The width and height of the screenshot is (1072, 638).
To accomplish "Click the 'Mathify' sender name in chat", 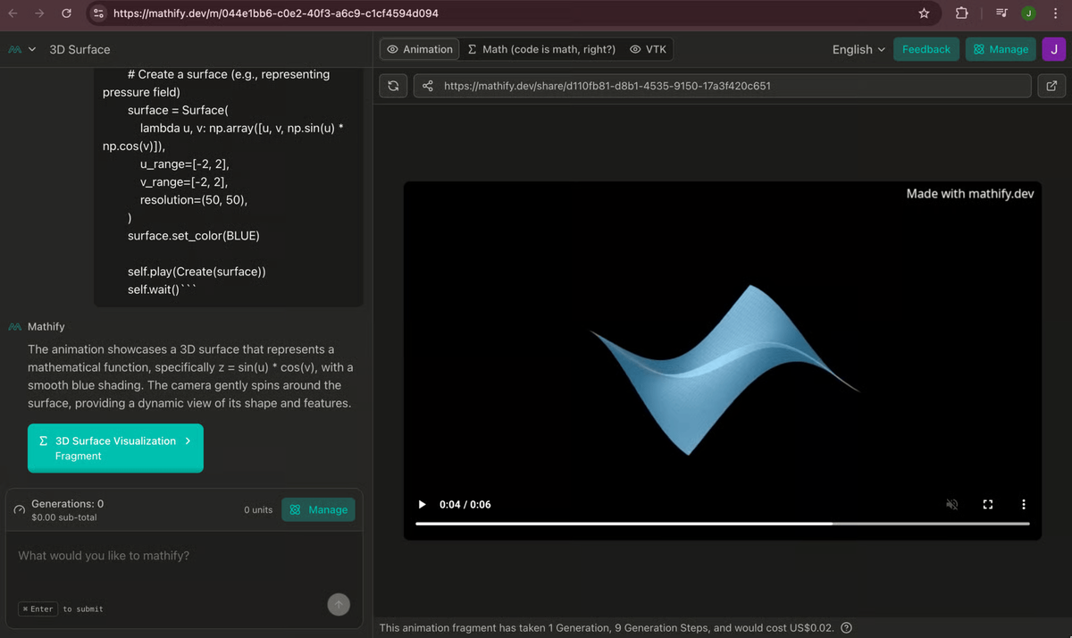I will pos(46,327).
